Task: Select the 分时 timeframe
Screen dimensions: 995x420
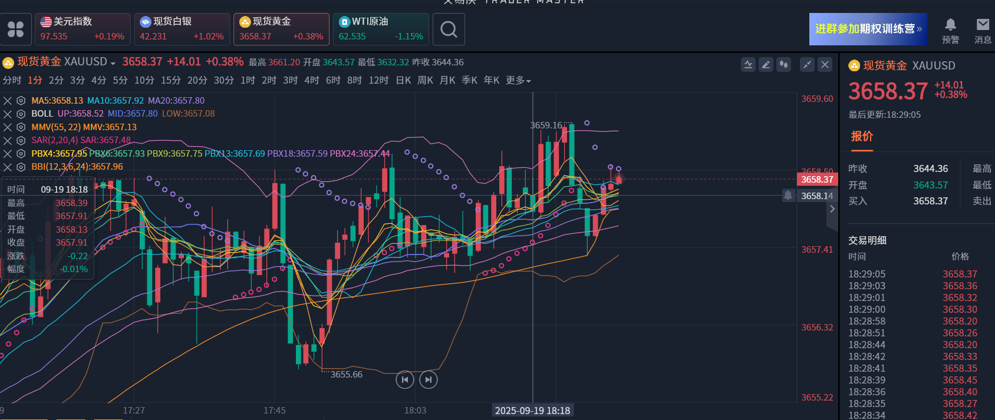Action: pos(12,80)
